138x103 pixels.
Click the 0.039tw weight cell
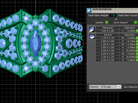click(131, 57)
